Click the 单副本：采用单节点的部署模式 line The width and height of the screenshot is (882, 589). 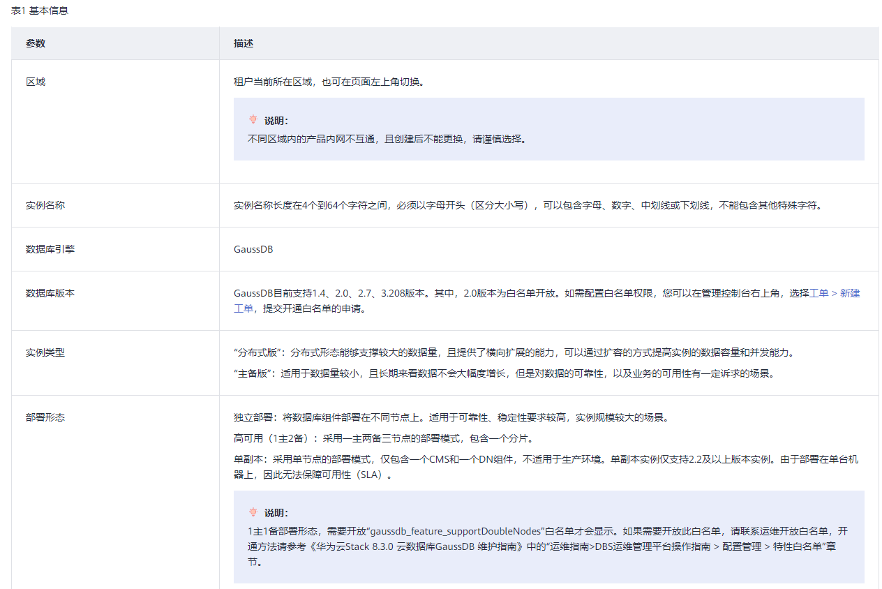pyautogui.click(x=546, y=467)
